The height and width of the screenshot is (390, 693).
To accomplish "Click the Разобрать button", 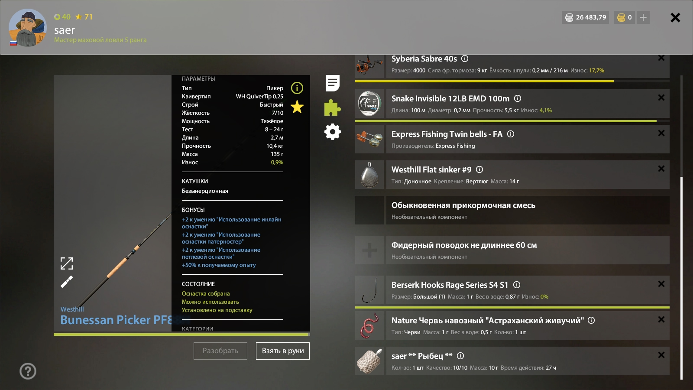I will pyautogui.click(x=220, y=351).
